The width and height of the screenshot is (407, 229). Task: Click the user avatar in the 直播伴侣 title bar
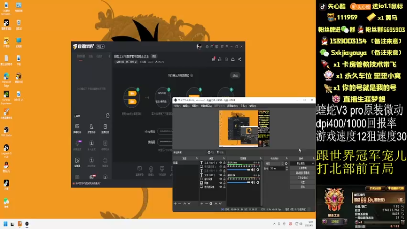pos(199,46)
